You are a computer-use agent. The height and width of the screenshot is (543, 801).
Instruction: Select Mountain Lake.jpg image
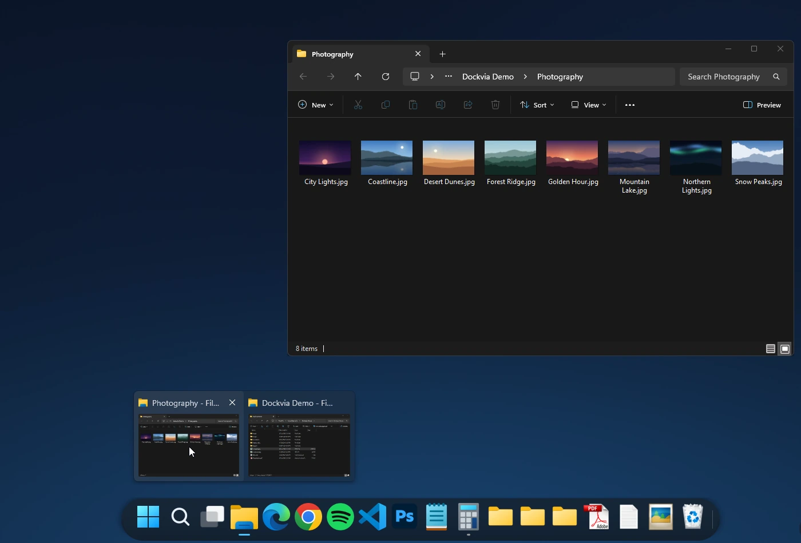coord(634,158)
